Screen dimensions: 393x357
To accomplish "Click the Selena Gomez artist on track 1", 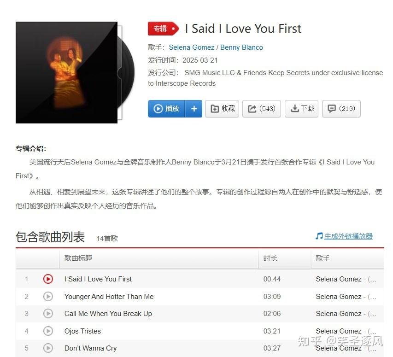I will (339, 279).
